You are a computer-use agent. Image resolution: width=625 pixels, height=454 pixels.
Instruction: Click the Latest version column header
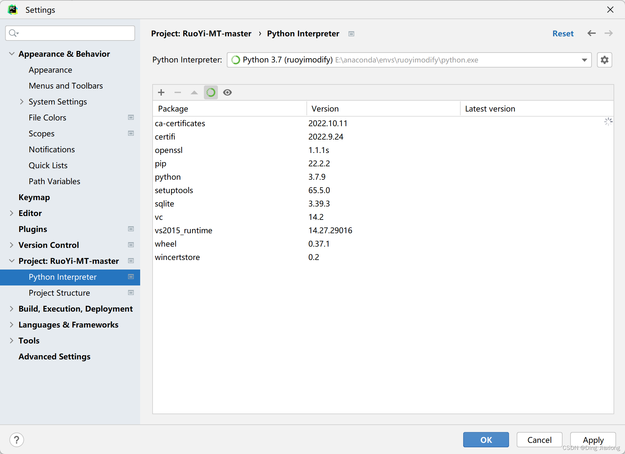[x=537, y=109]
